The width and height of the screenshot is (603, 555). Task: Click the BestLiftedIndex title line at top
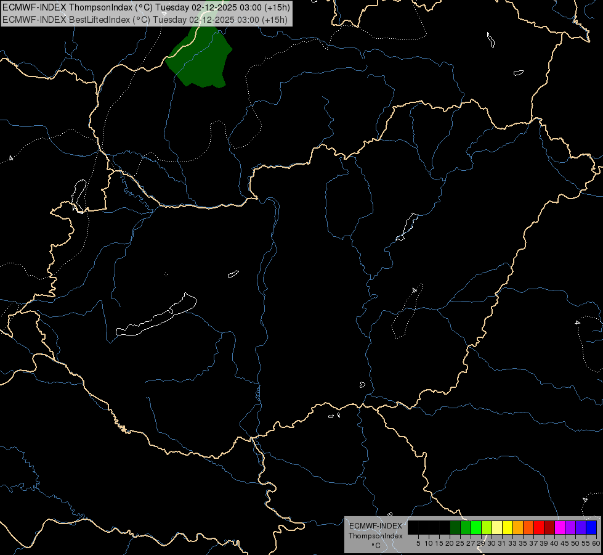[x=145, y=20]
